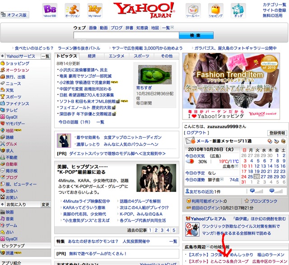Viewport: 289px width, 265px height.
Task: Click the Yahoo! Japan logo
Action: 144,10
